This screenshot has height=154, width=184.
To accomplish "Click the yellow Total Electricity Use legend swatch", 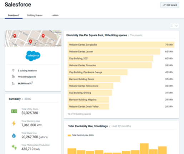I will pos(69,135).
